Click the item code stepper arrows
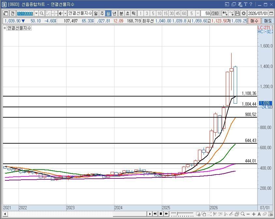275x219 pixels. tap(54, 13)
